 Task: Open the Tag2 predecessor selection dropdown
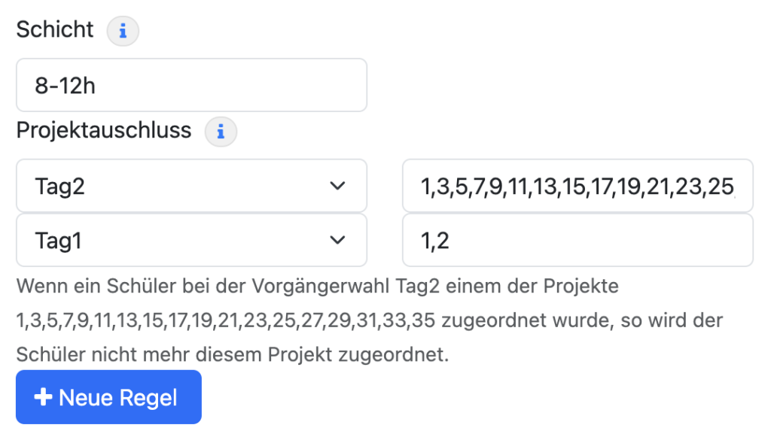click(191, 186)
